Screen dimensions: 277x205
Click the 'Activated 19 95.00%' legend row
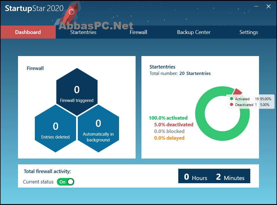click(251, 99)
